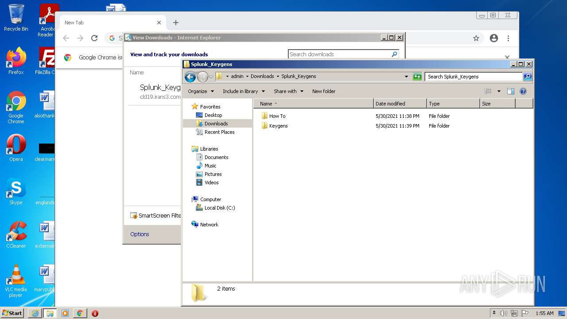The height and width of the screenshot is (319, 567).
Task: Open Windows Explorer taskbar button
Action: tap(50, 313)
